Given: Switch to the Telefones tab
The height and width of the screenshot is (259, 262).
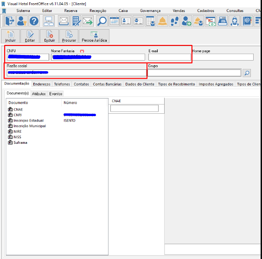Looking at the screenshot, I should tap(62, 84).
